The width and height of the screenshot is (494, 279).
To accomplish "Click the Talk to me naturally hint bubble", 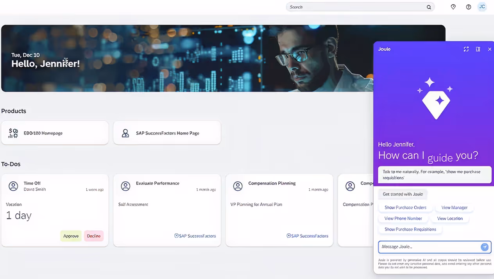I will point(435,175).
